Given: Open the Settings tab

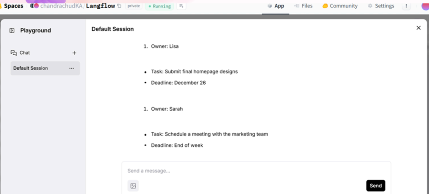Looking at the screenshot, I should tap(381, 6).
